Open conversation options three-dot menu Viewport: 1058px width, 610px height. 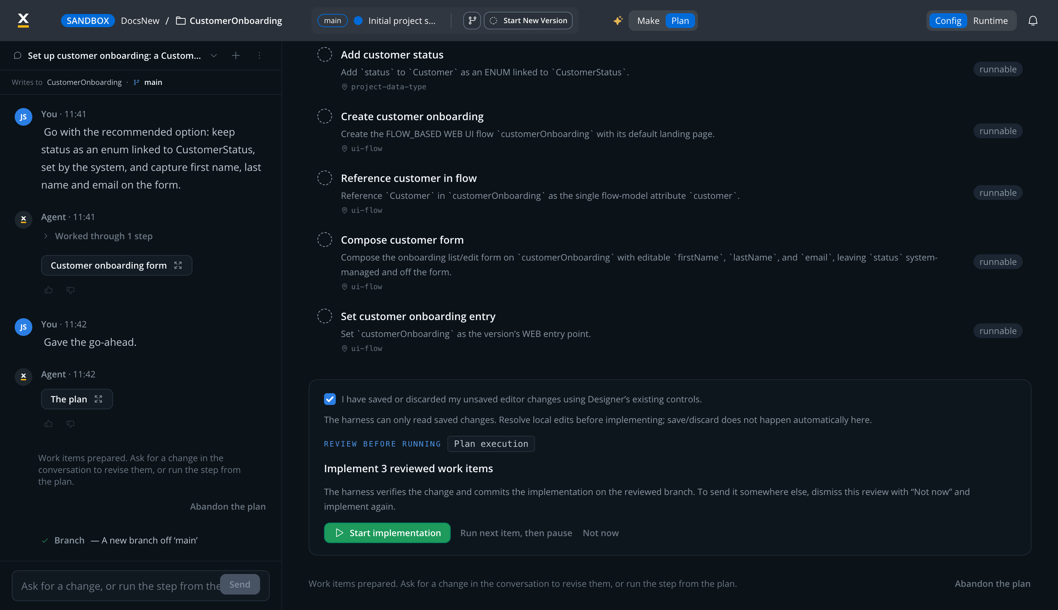tap(259, 55)
